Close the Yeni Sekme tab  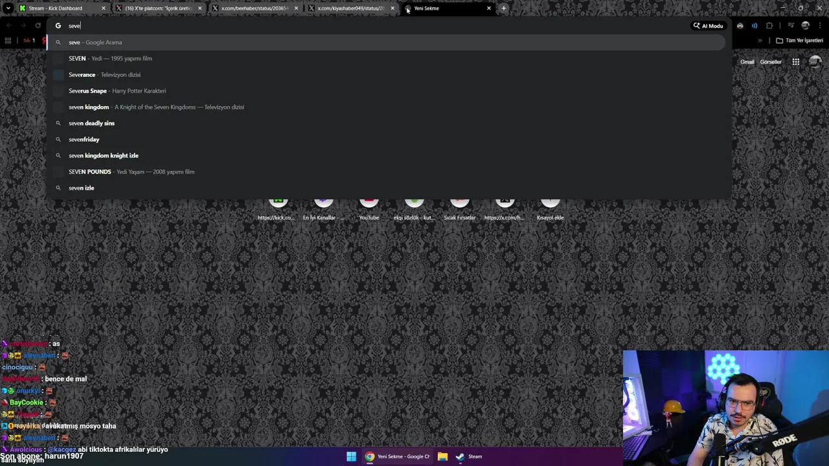[489, 8]
